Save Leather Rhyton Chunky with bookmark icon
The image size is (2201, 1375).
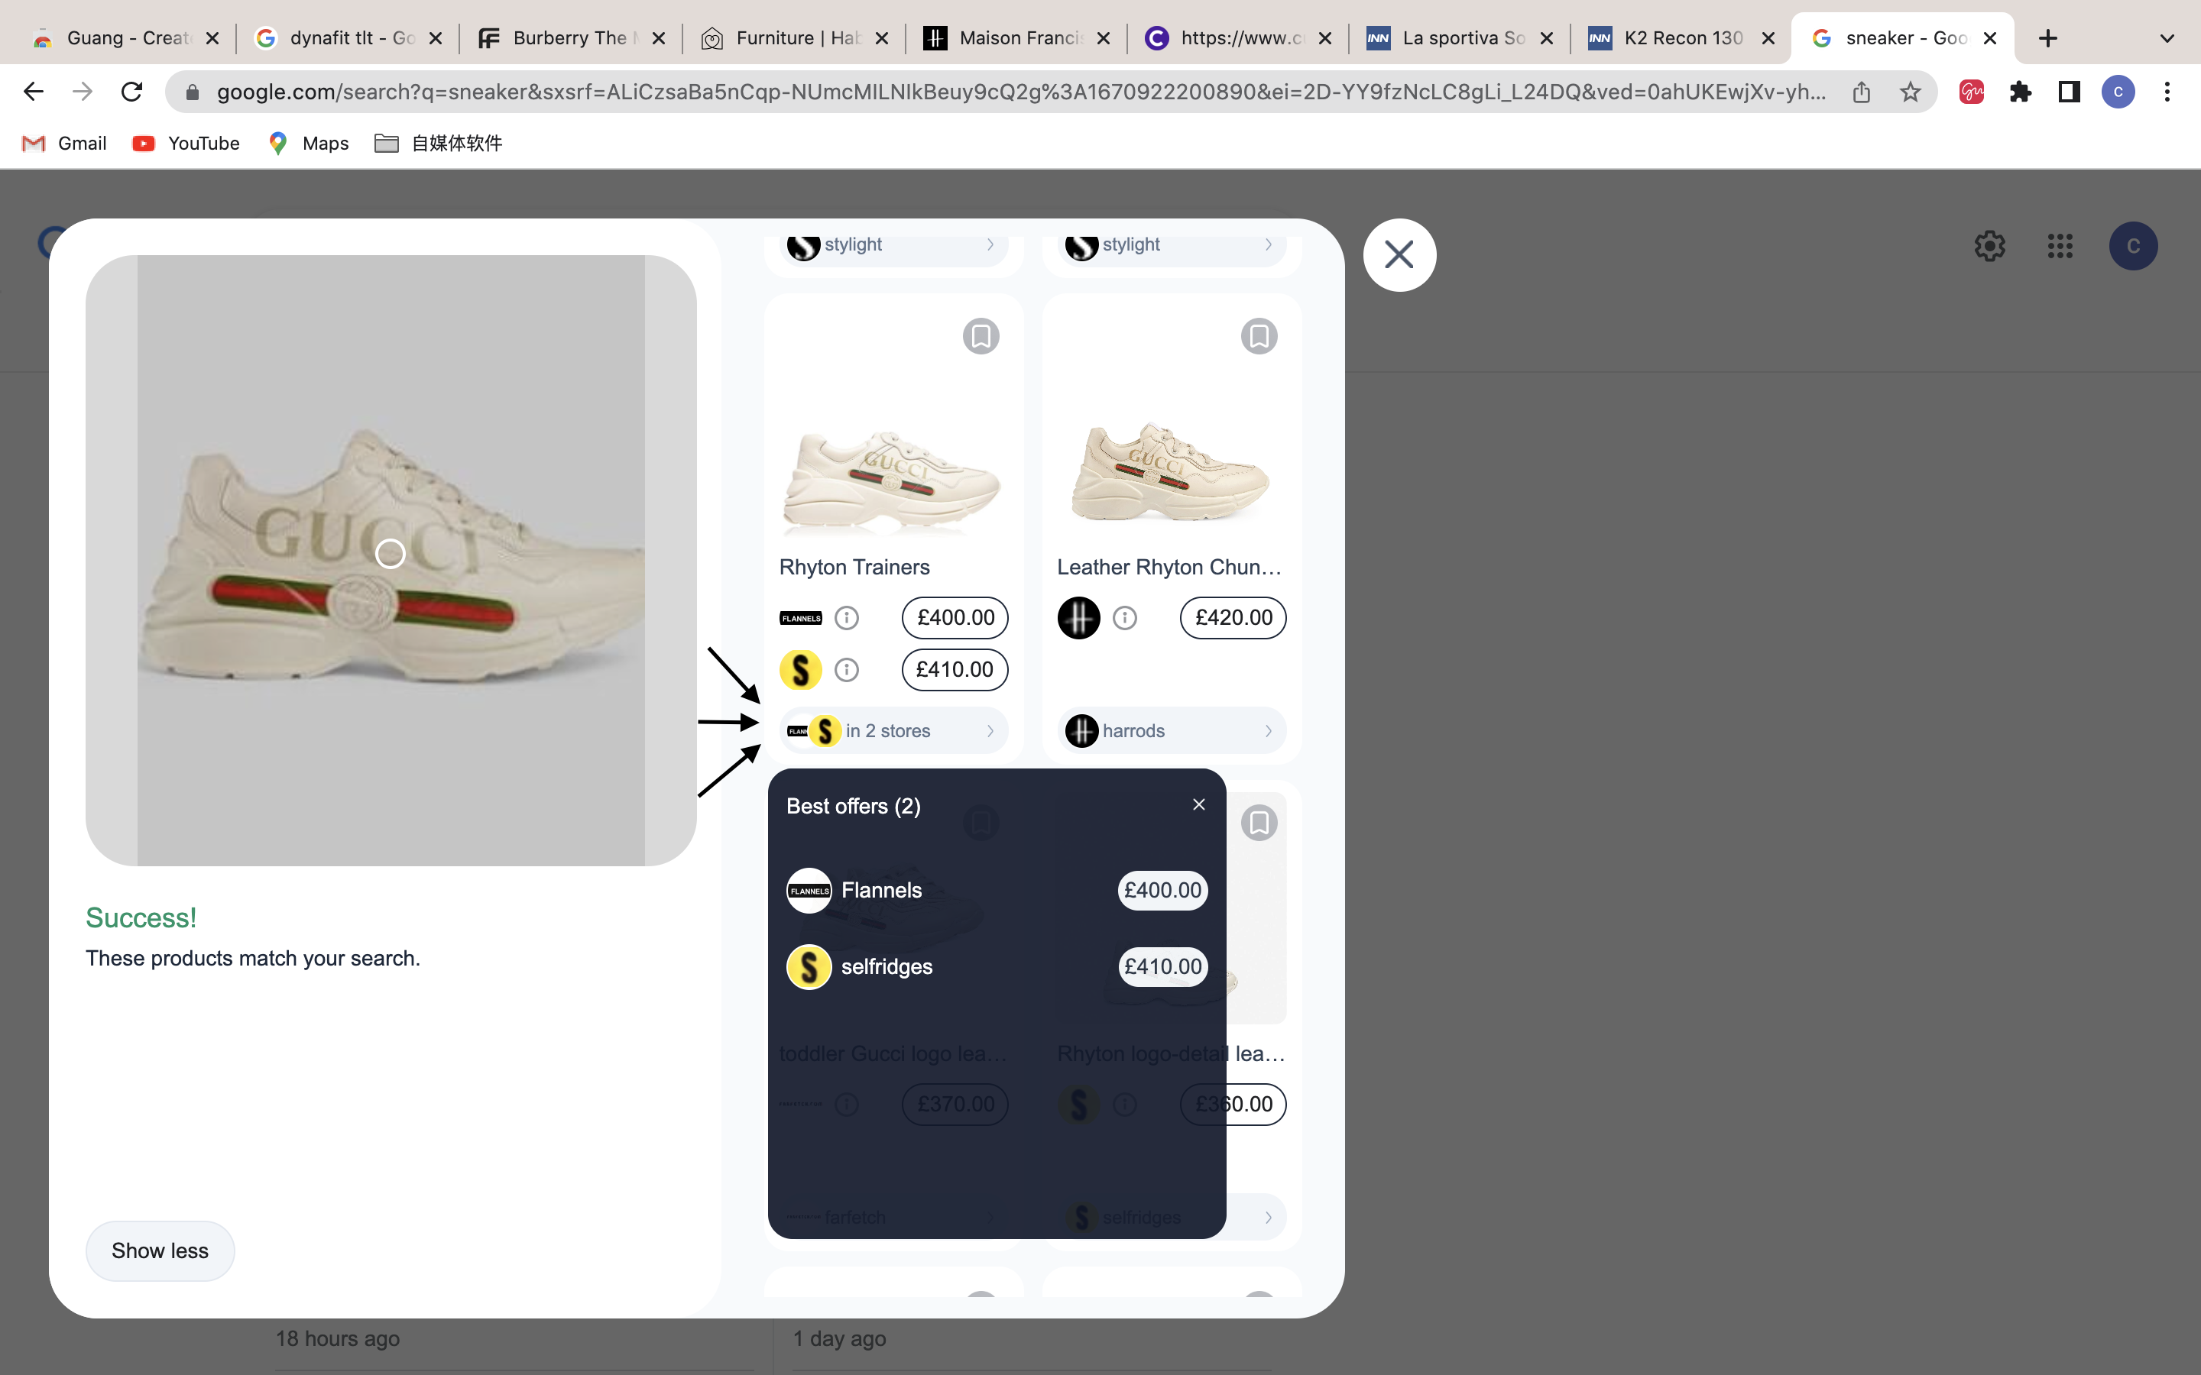point(1259,336)
